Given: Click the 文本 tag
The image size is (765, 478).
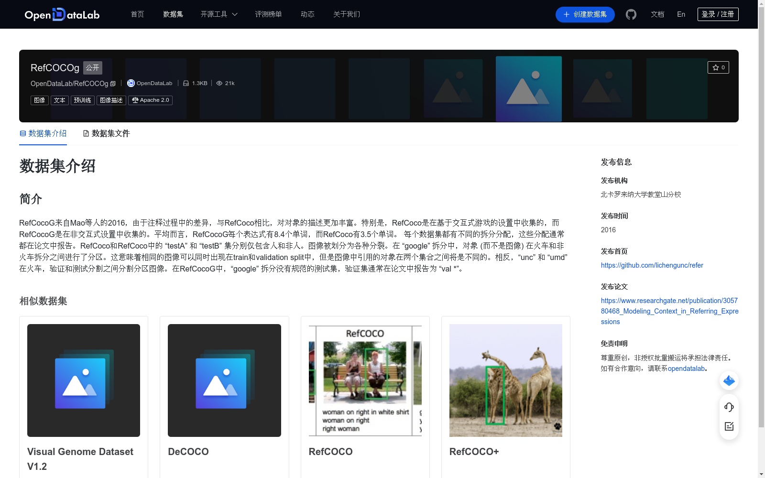Looking at the screenshot, I should tap(60, 100).
